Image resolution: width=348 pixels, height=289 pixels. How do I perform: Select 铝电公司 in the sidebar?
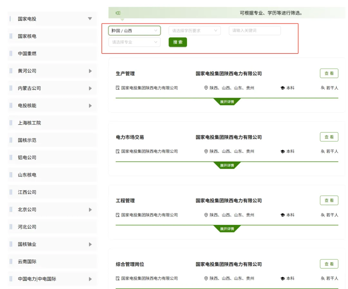(53, 157)
